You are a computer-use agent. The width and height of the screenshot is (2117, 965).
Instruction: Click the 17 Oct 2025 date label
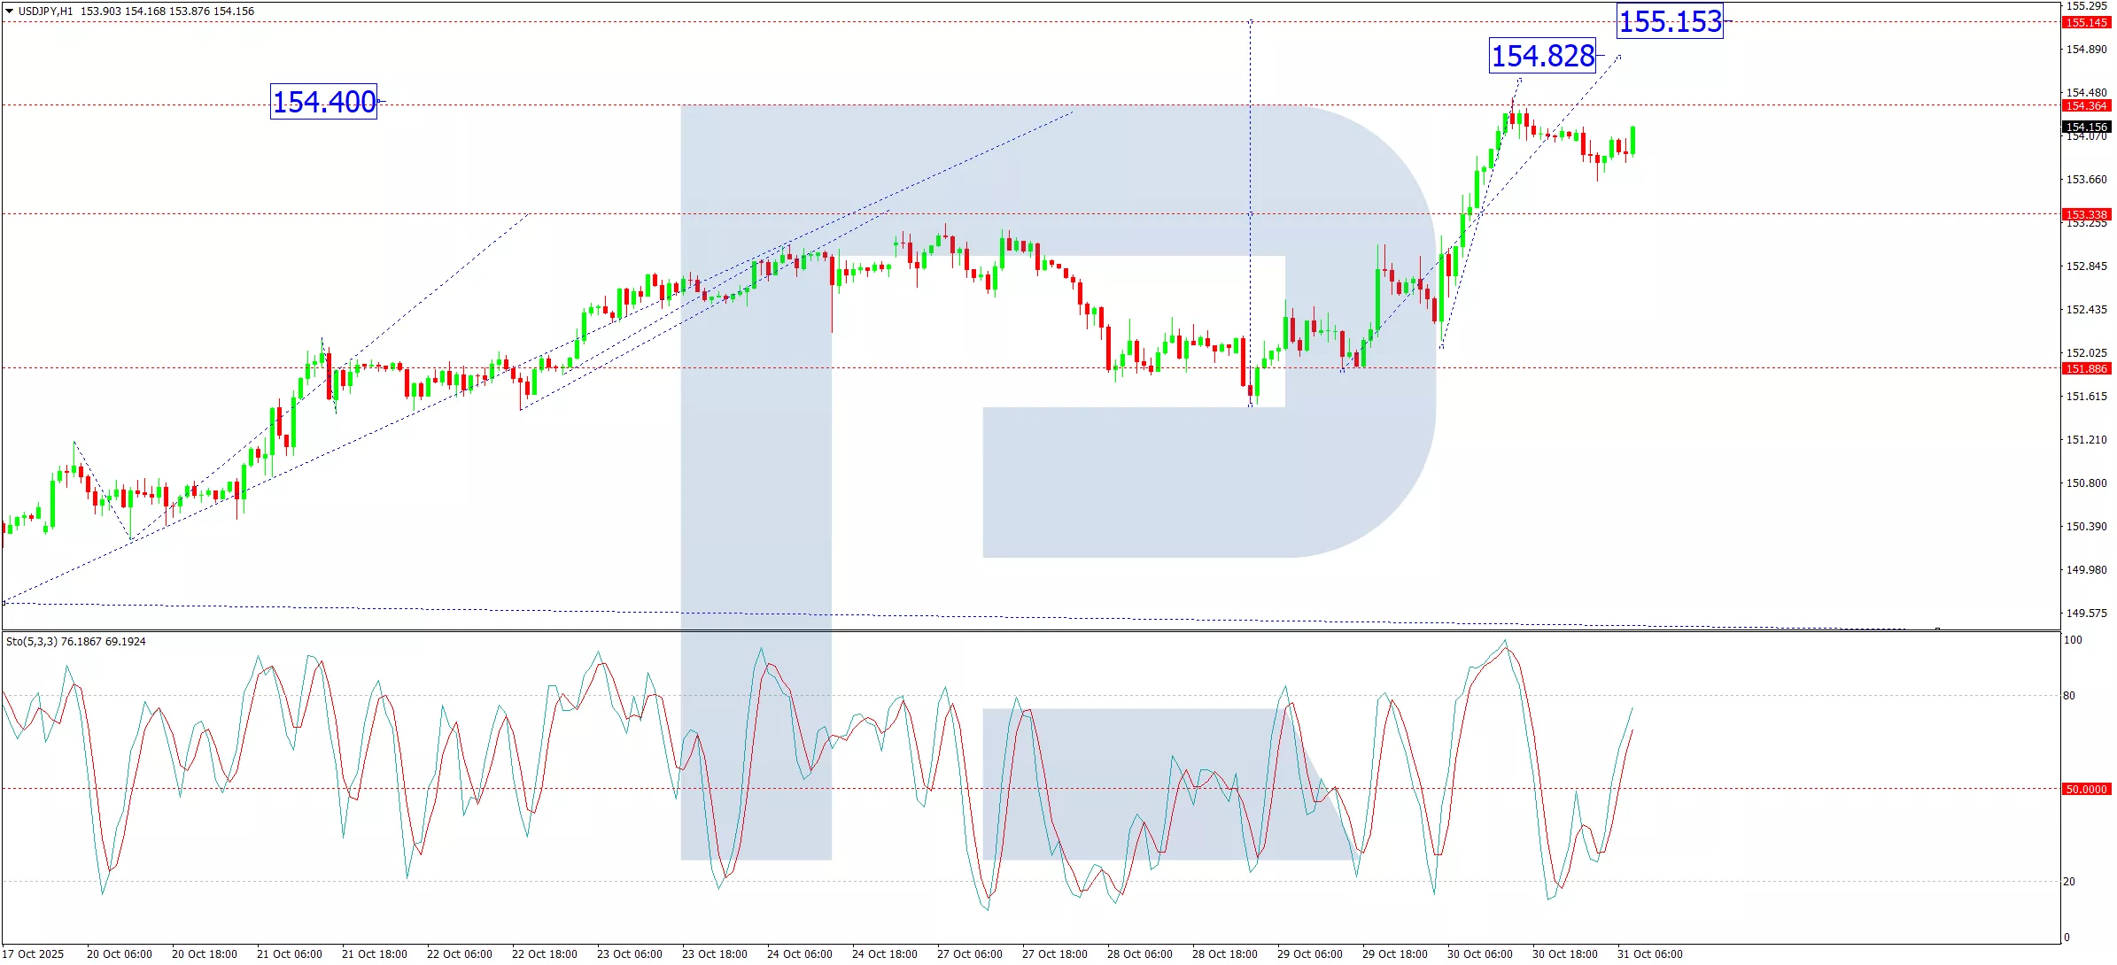(x=34, y=953)
